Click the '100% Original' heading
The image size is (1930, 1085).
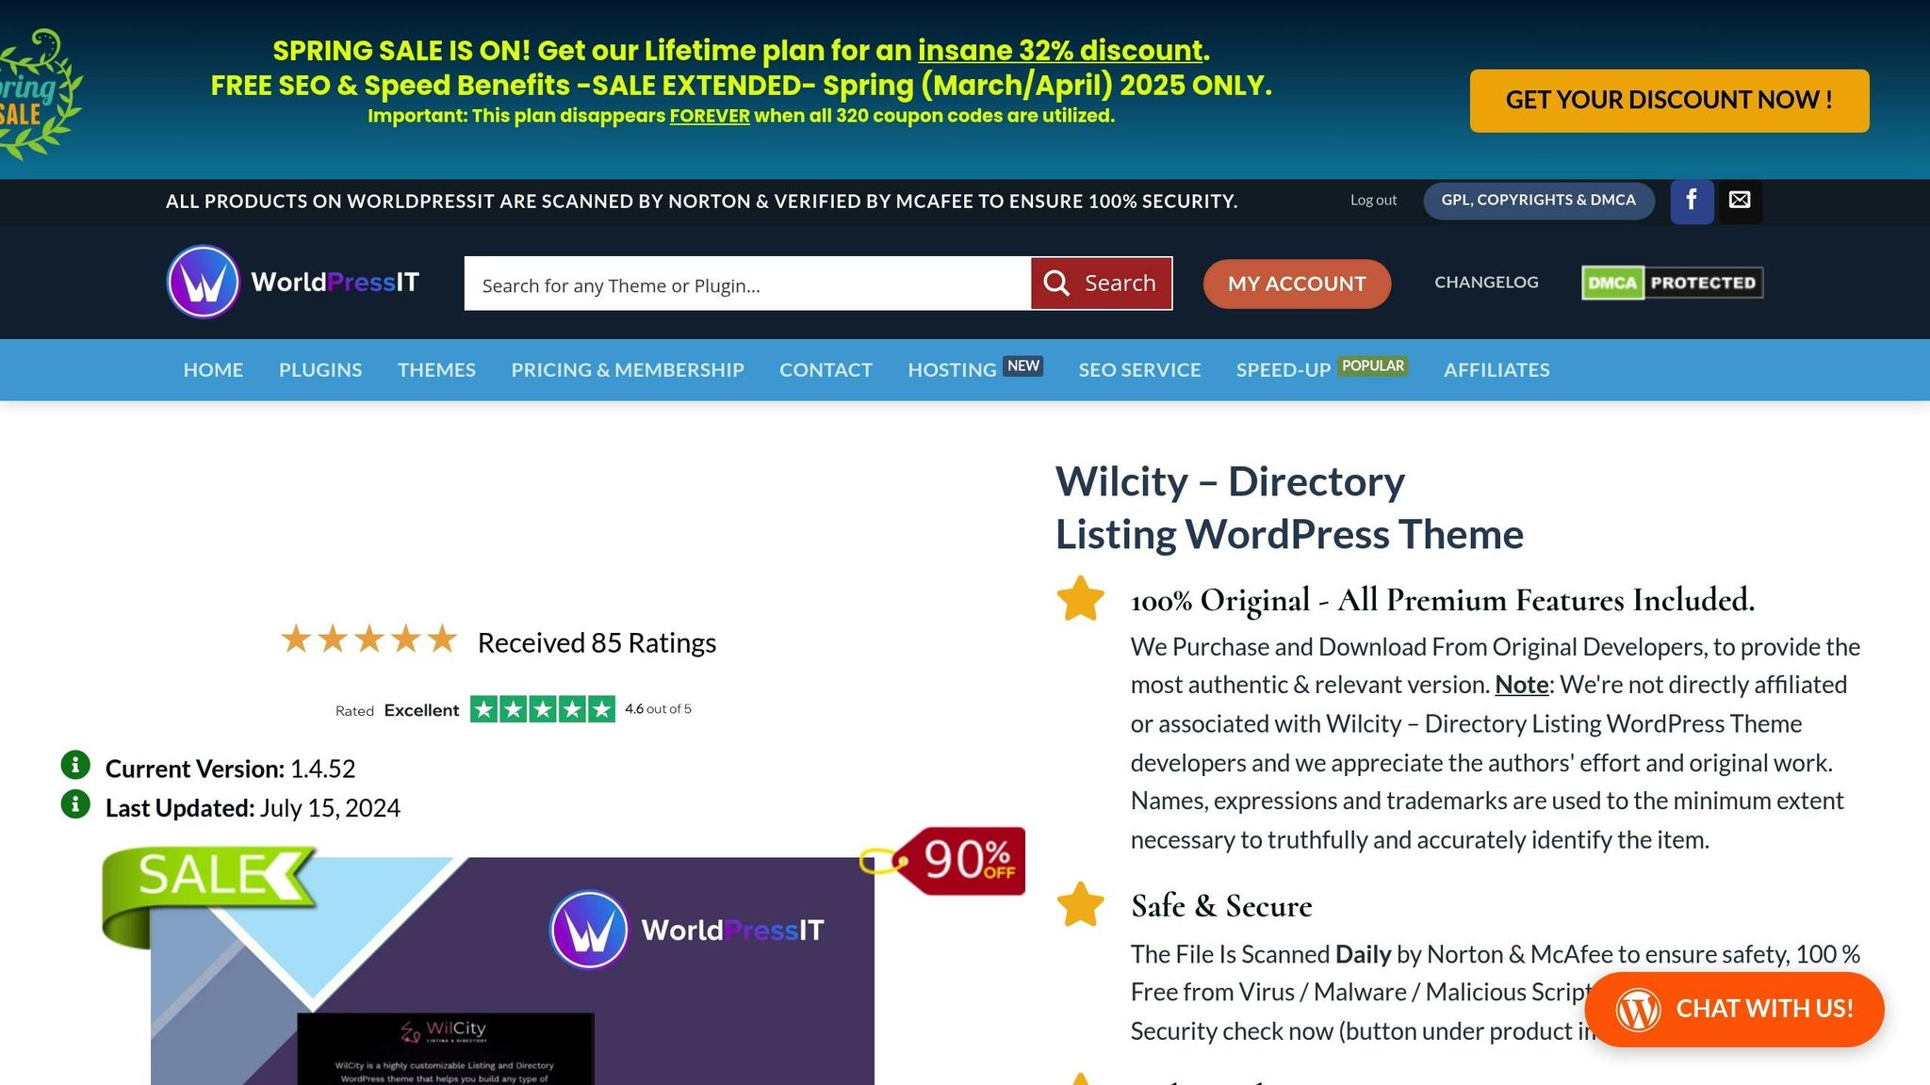click(x=1443, y=600)
